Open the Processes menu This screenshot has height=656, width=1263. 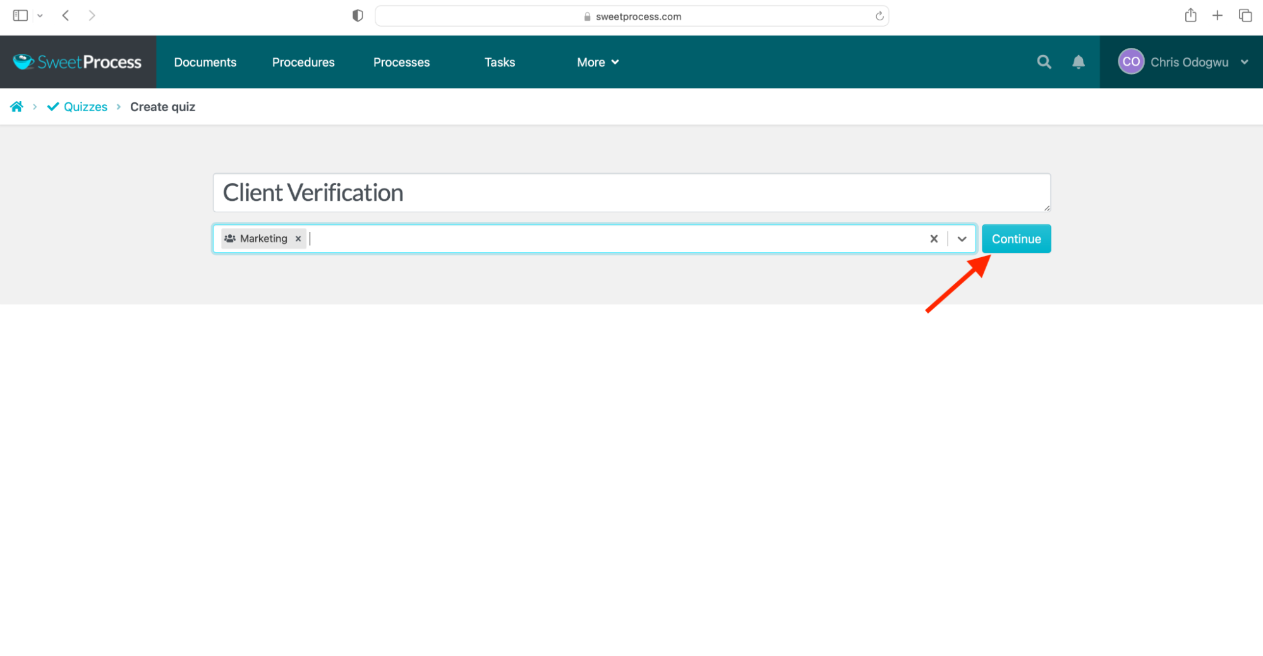click(401, 62)
